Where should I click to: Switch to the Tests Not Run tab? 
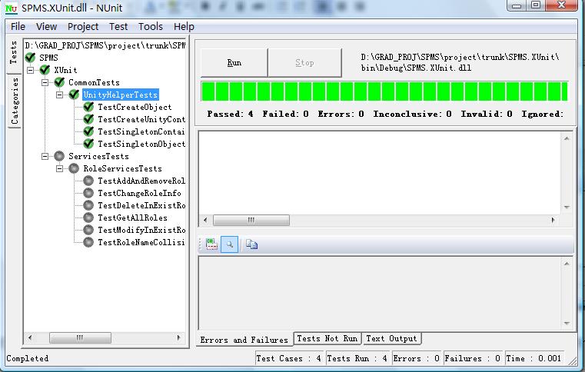coord(327,338)
